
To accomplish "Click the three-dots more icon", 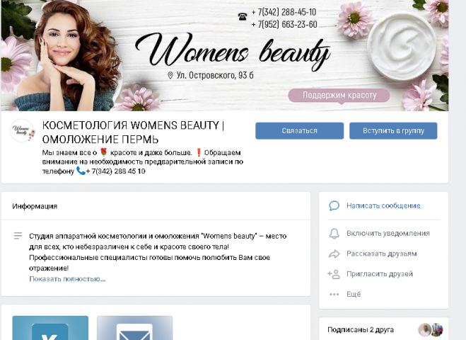I will click(334, 294).
